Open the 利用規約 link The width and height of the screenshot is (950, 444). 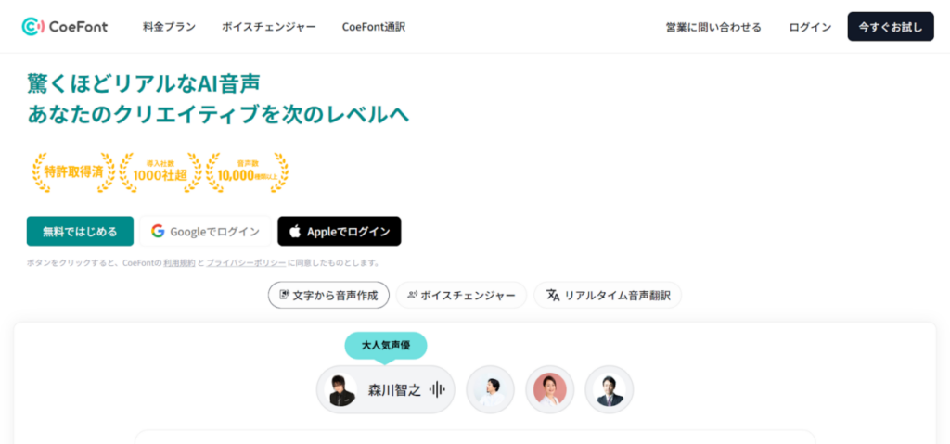coord(179,263)
